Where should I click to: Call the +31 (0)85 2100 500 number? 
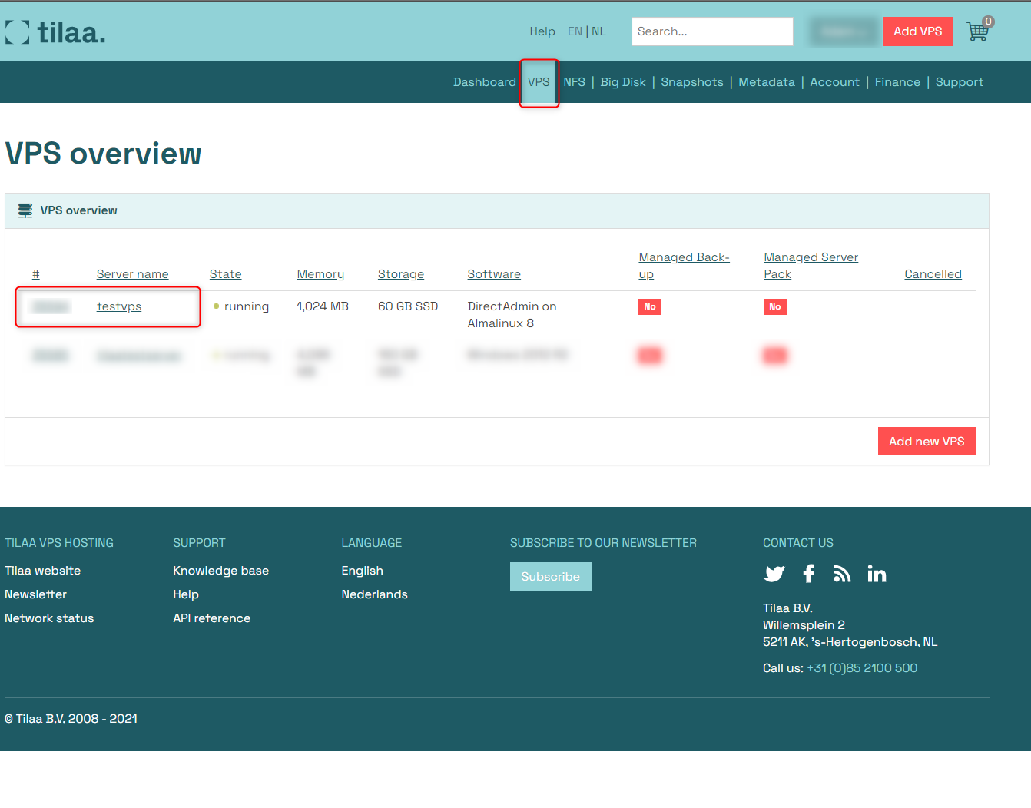pyautogui.click(x=862, y=668)
